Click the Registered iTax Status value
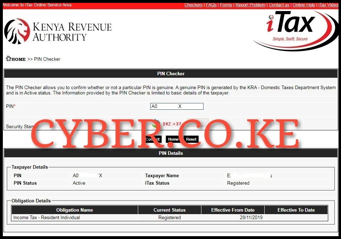 [238, 183]
